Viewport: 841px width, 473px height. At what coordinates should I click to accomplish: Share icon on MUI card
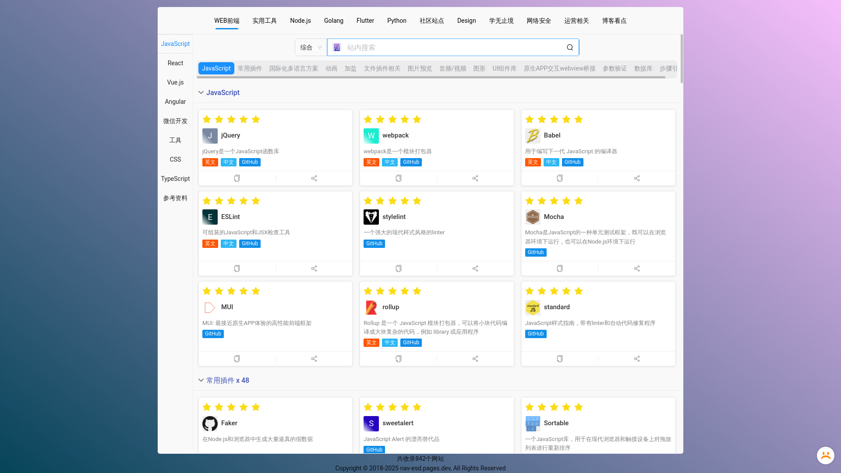[314, 359]
